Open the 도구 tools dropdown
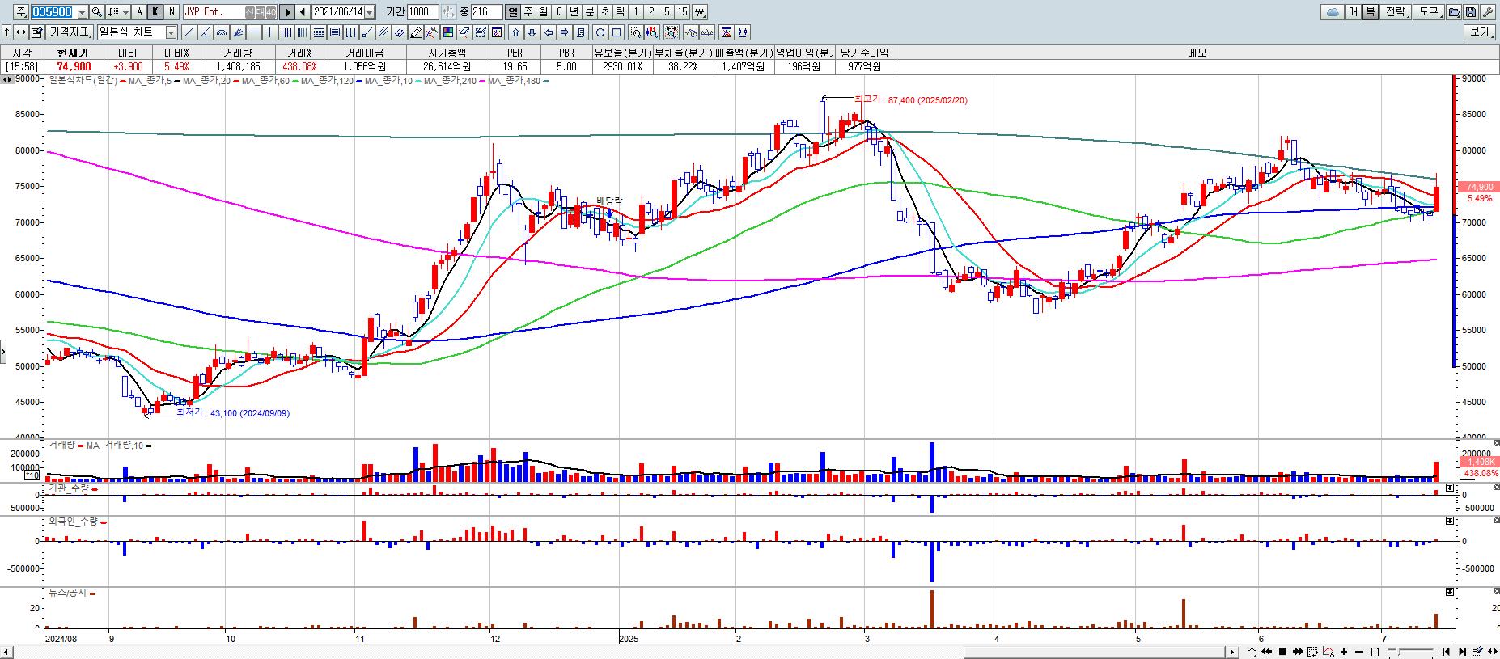 (1430, 12)
